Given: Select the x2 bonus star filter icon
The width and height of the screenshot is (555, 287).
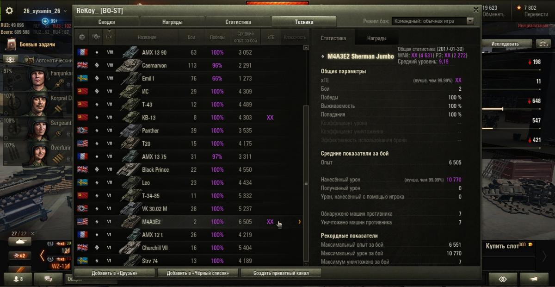Looking at the screenshot, I should [x=20, y=255].
